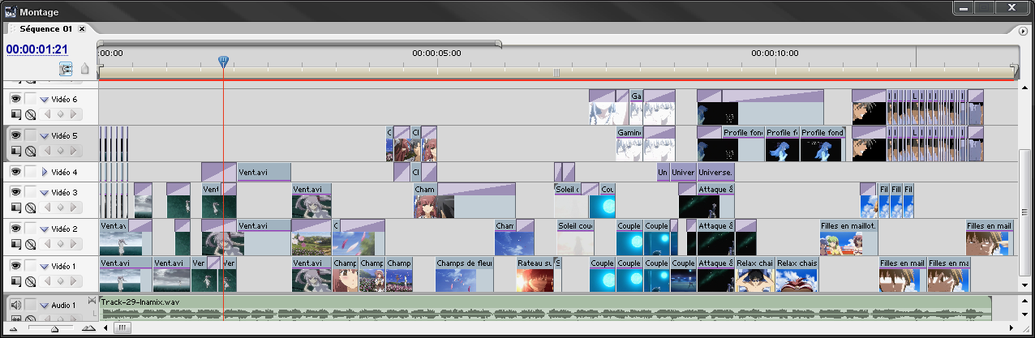Image resolution: width=1035 pixels, height=338 pixels.
Task: Set display style for Vidéo 2
Action: [x=15, y=244]
